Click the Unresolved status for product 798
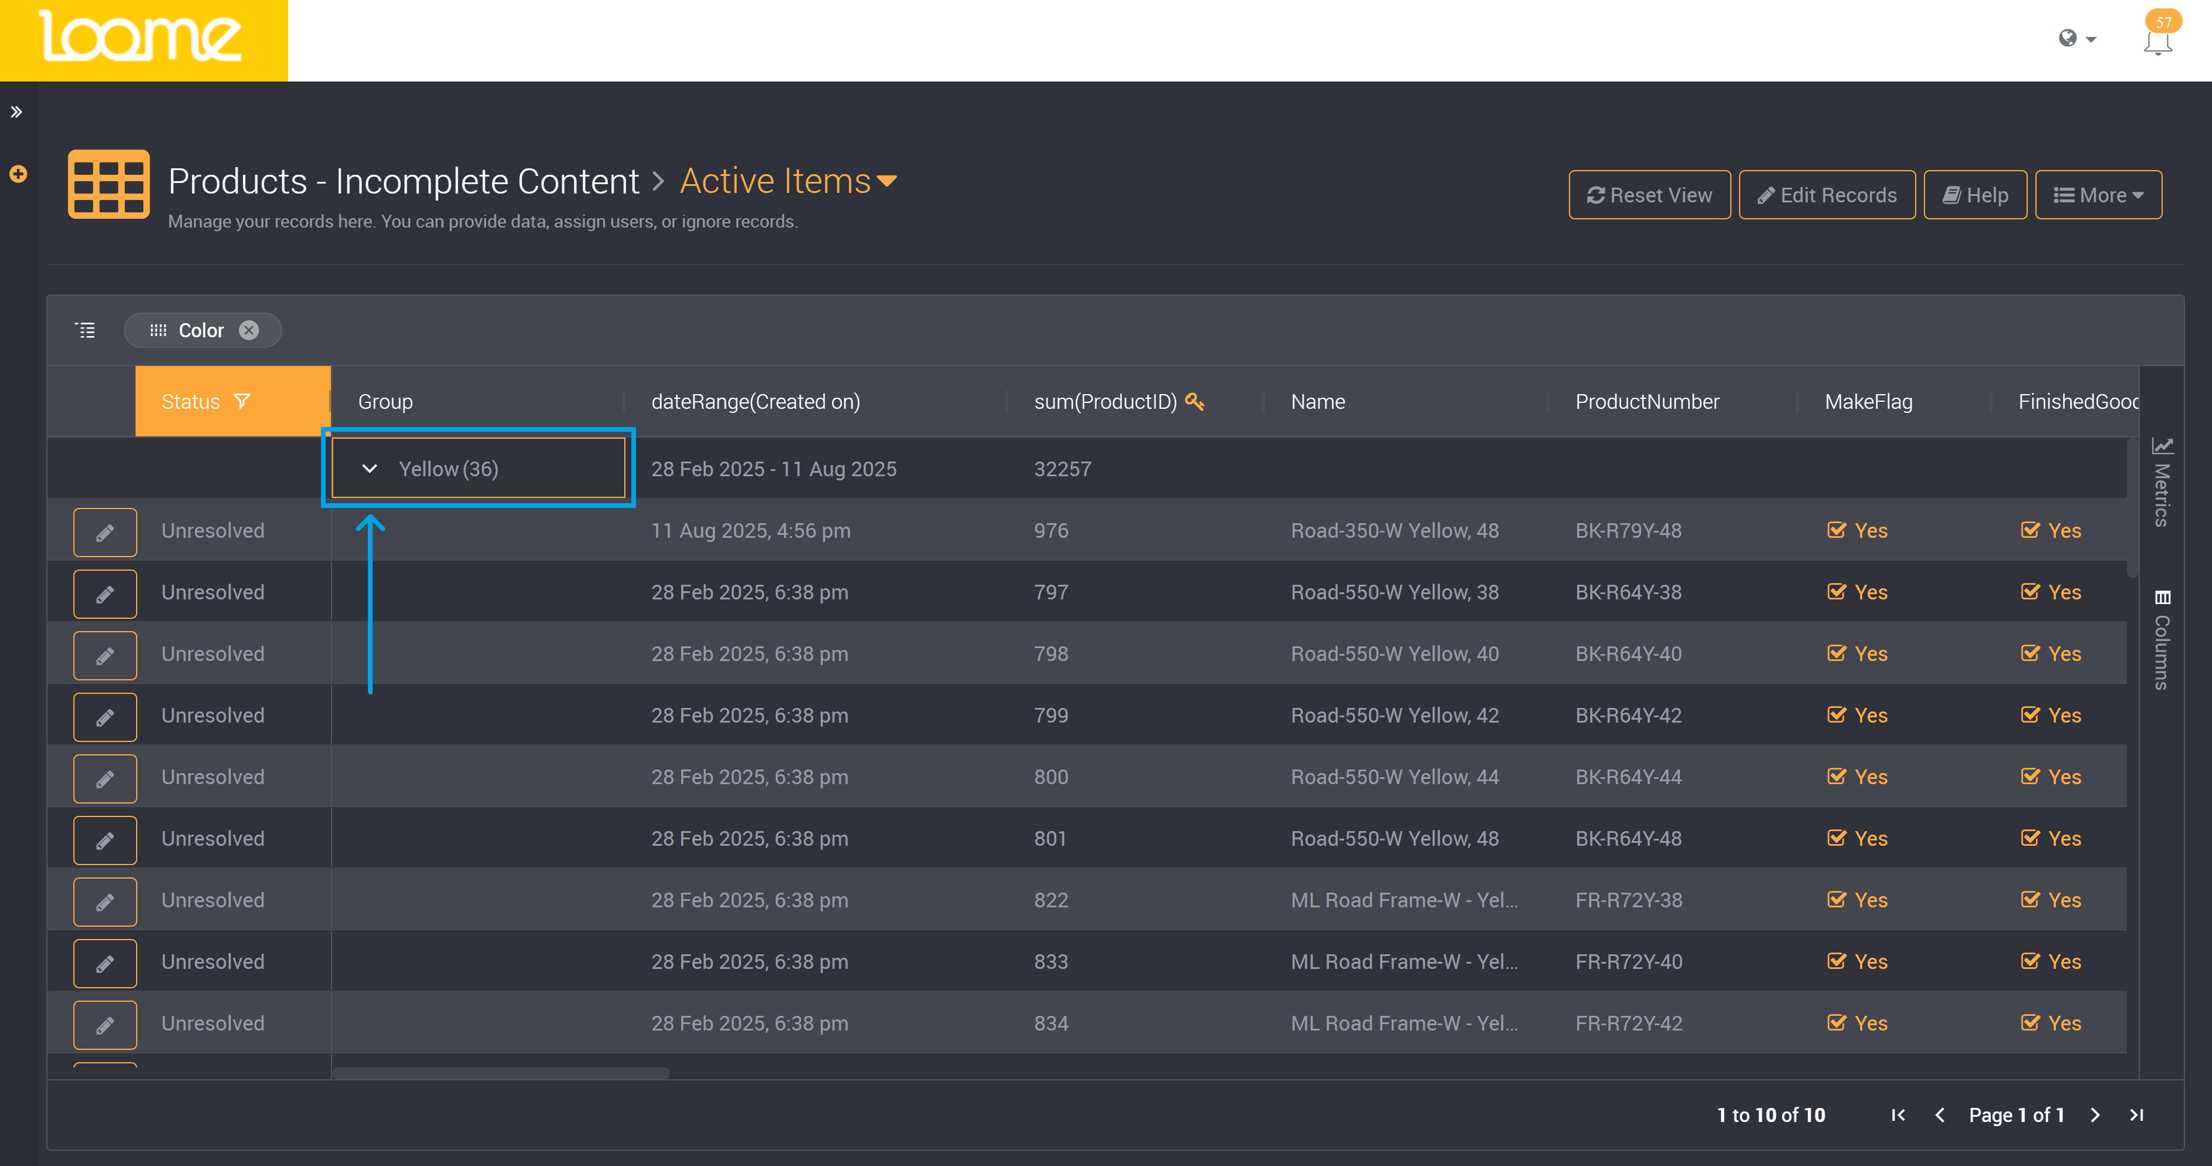Image resolution: width=2212 pixels, height=1166 pixels. 213,653
